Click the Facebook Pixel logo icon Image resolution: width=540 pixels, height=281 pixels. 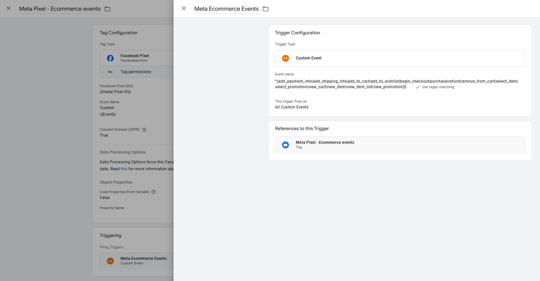tap(110, 58)
